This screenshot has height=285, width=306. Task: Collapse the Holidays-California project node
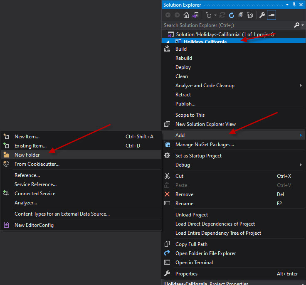168,42
